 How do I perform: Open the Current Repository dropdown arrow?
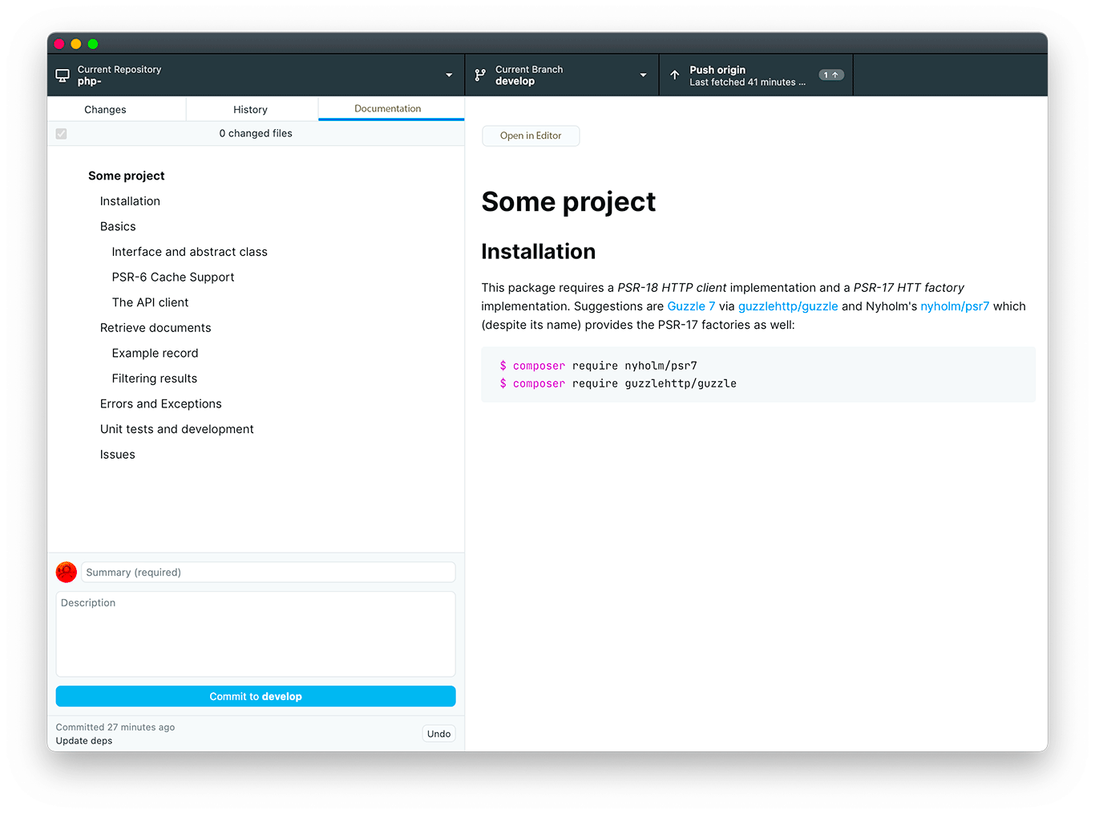[x=449, y=75]
